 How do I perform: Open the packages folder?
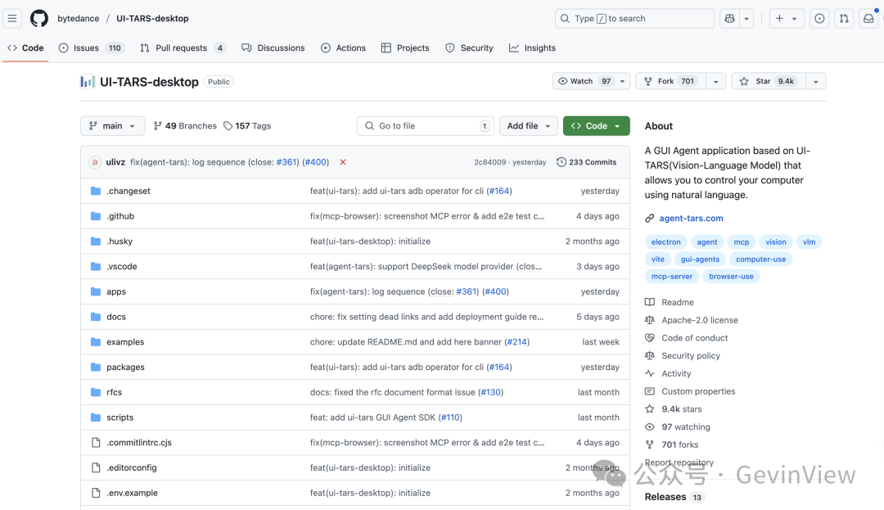coord(125,367)
